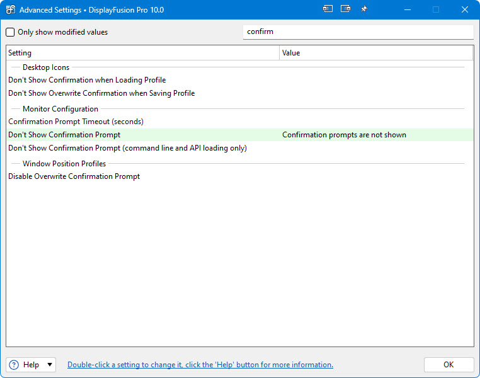Viewport: 480px width, 378px height.
Task: Select the command line and API loading setting
Action: tap(127, 148)
